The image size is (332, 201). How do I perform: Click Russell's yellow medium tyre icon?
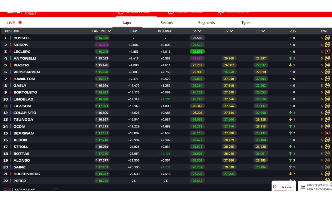point(327,38)
